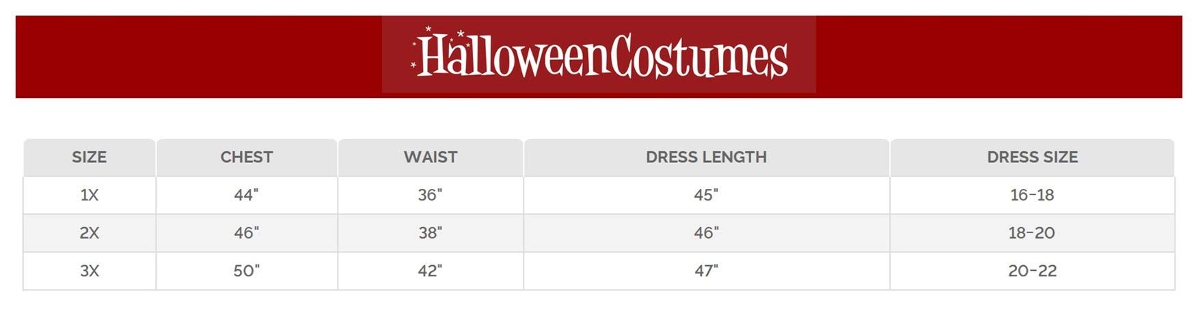Click the 2X size cell
1196x313 pixels.
[x=90, y=233]
